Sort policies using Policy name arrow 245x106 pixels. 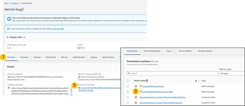coord(196,81)
